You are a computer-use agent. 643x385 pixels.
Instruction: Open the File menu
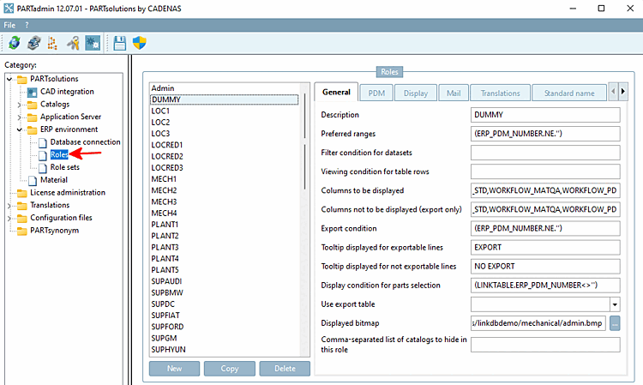click(x=9, y=25)
